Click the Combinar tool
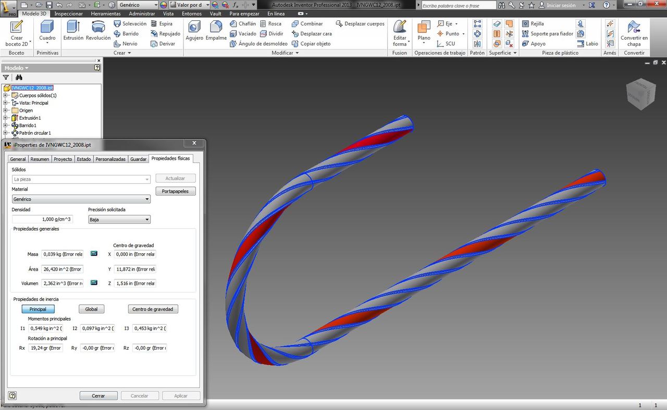This screenshot has width=667, height=410. click(x=307, y=23)
